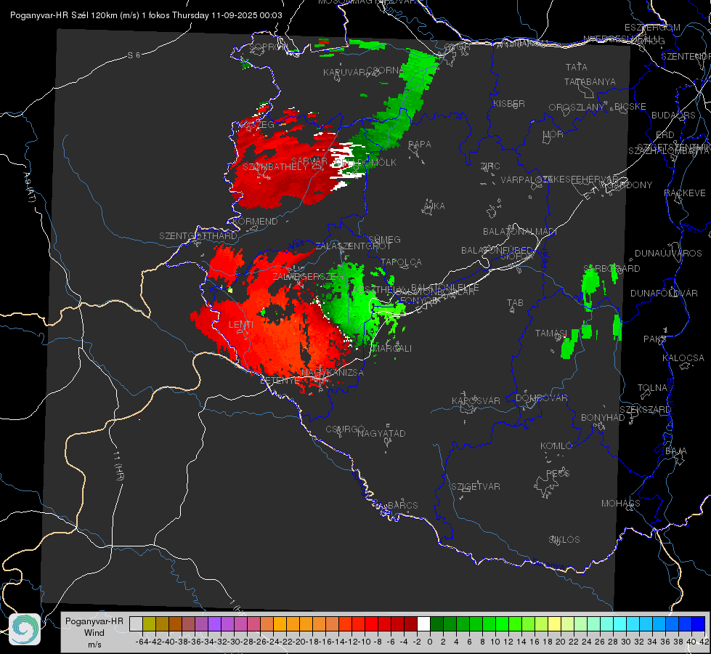Screen dimensions: 711x654
Task: Click the legend label Poganyvar-HR Wind m/s
Action: (94, 633)
